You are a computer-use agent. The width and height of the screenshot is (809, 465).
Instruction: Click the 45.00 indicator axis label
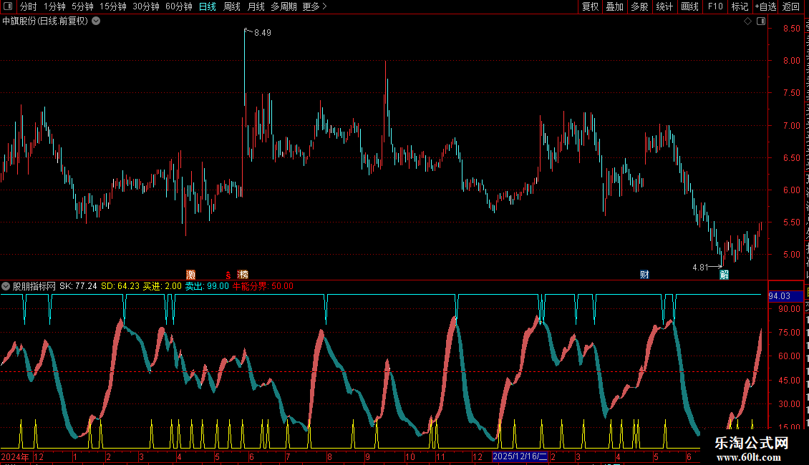(790, 381)
